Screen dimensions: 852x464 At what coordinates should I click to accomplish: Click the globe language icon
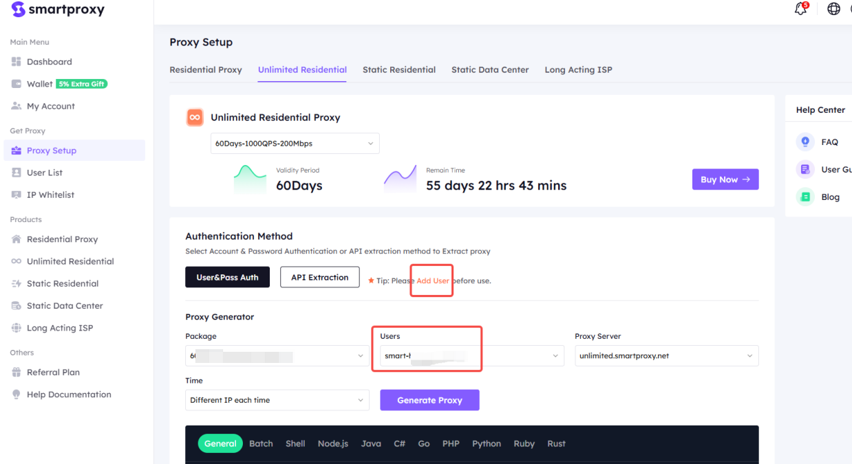pyautogui.click(x=833, y=9)
